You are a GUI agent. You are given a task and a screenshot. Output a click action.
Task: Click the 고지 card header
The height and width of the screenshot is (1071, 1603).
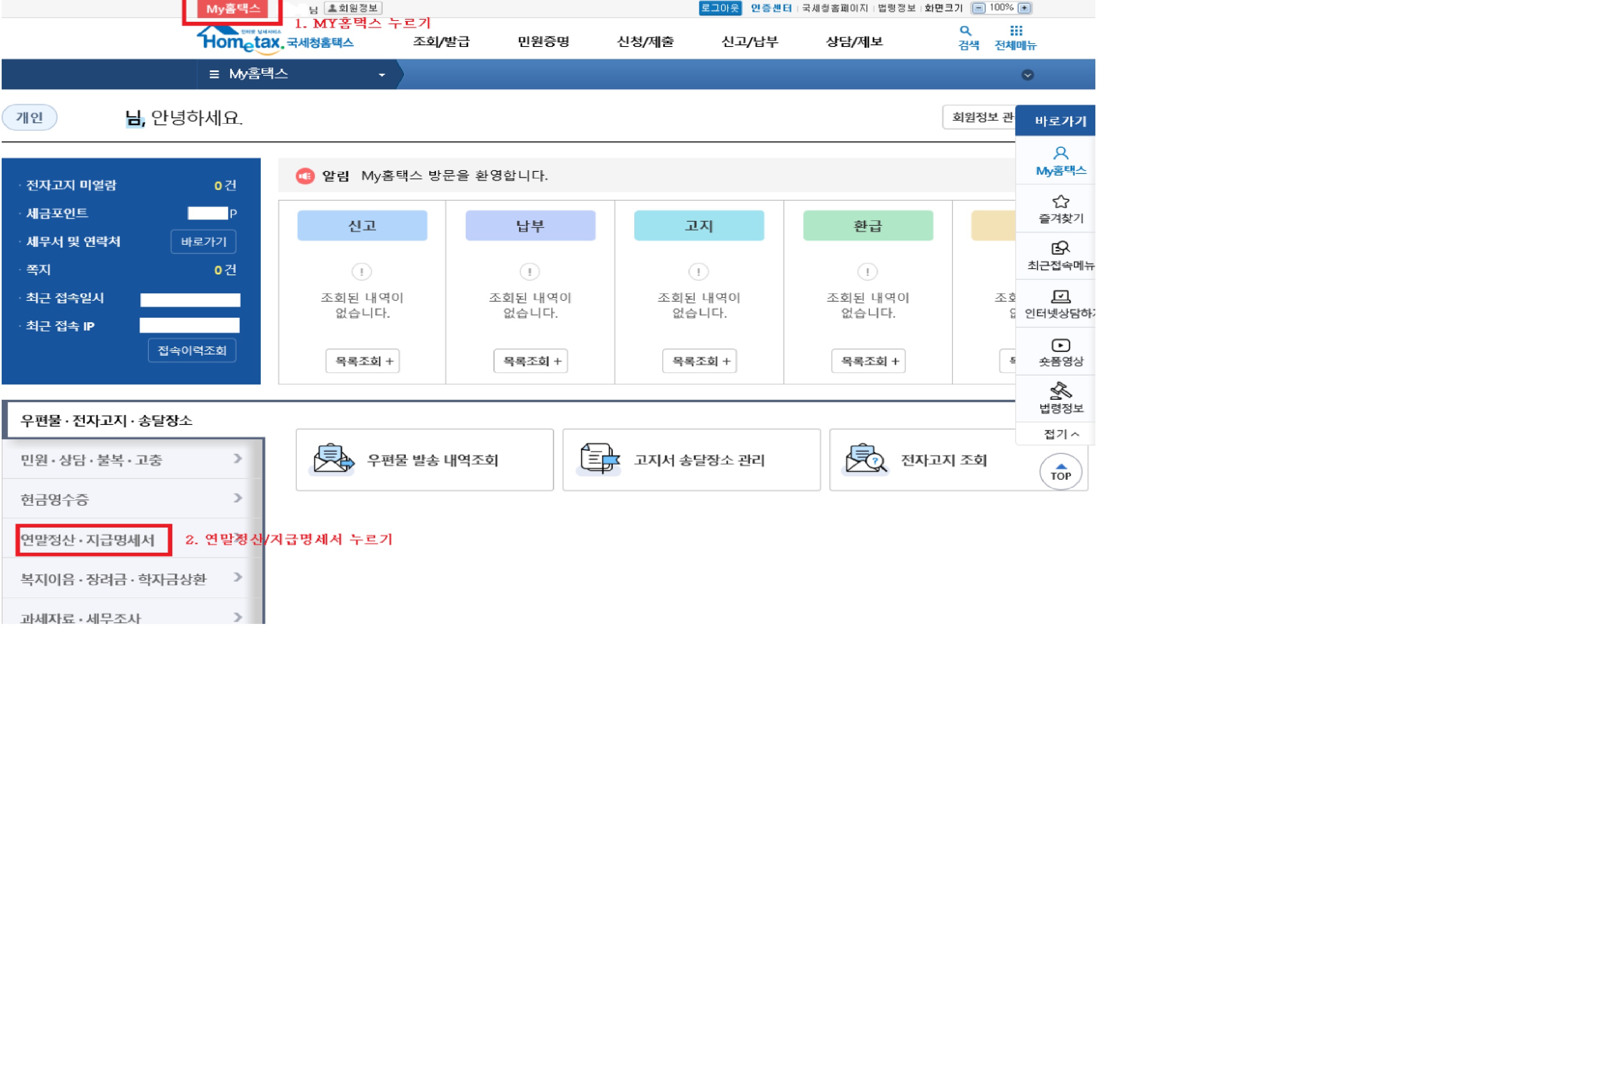click(x=699, y=225)
